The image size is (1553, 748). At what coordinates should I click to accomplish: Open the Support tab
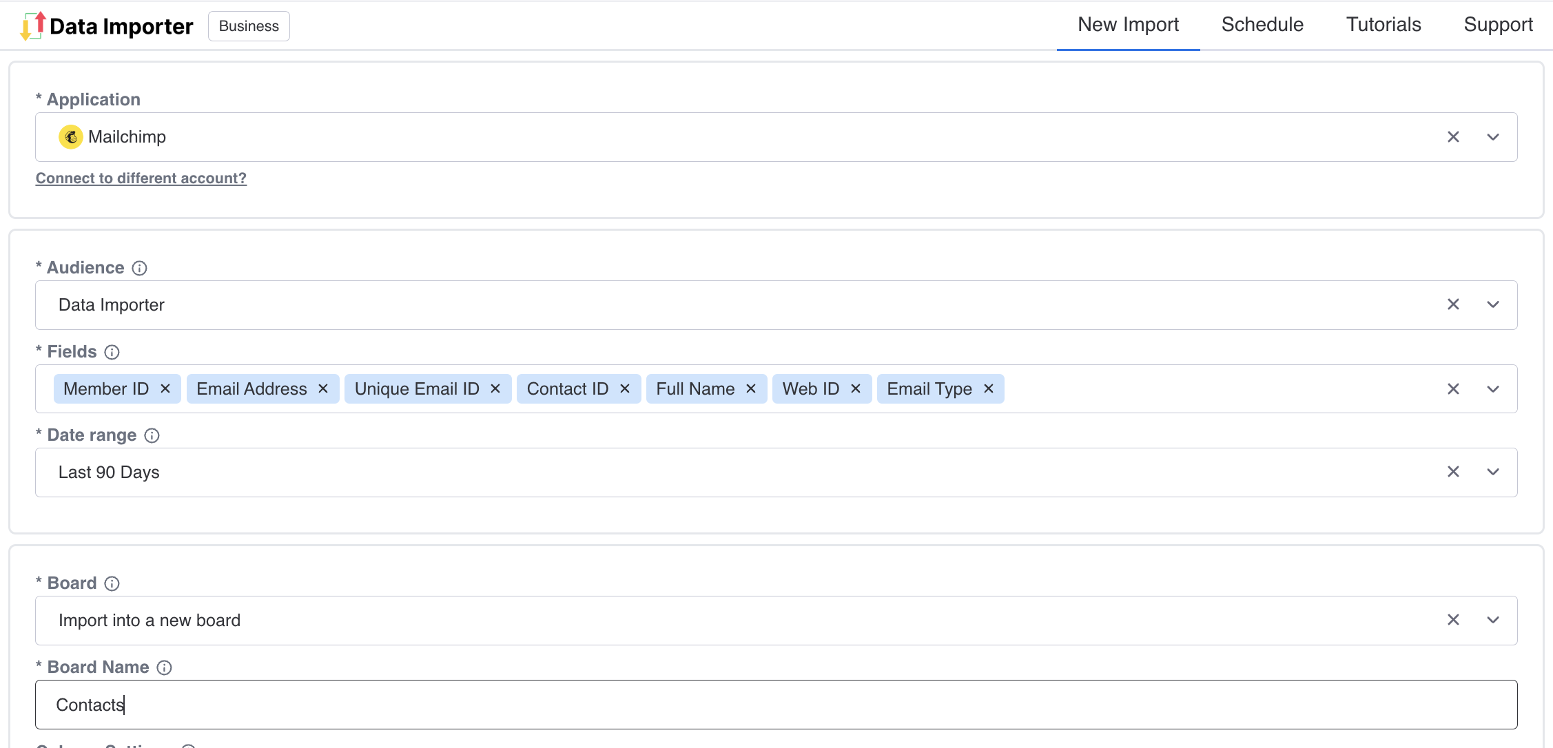1498,25
